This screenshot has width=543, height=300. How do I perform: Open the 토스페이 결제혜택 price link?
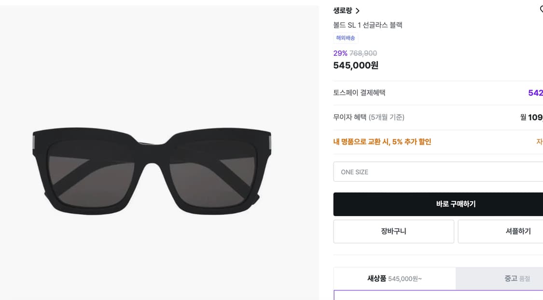point(535,92)
